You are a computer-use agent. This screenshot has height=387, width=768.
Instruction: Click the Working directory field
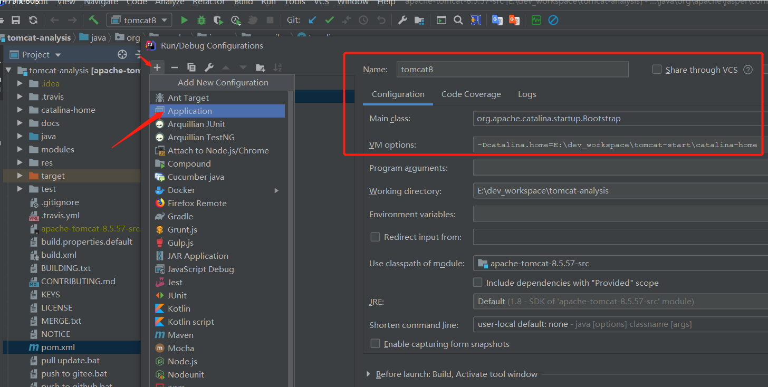click(620, 191)
